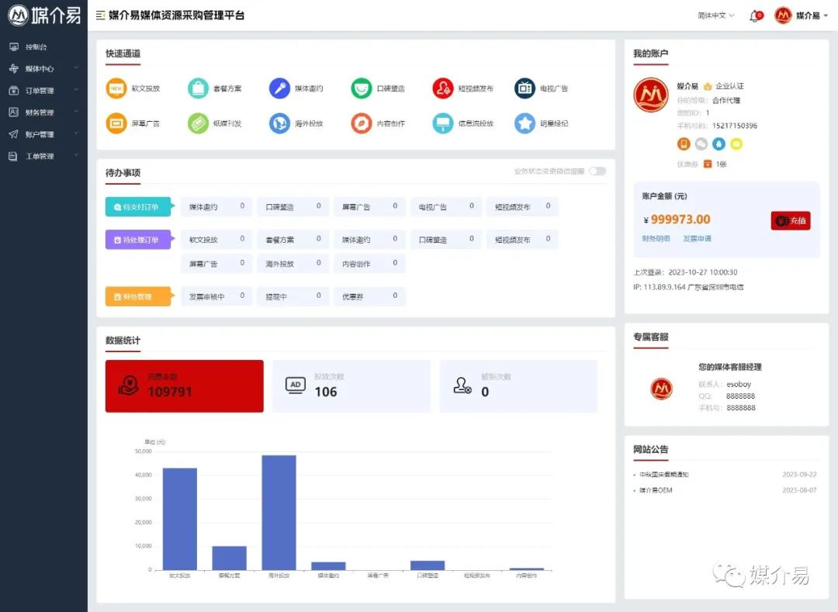The height and width of the screenshot is (612, 838).
Task: Click the 海外投放 bar in the chart
Action: click(279, 512)
